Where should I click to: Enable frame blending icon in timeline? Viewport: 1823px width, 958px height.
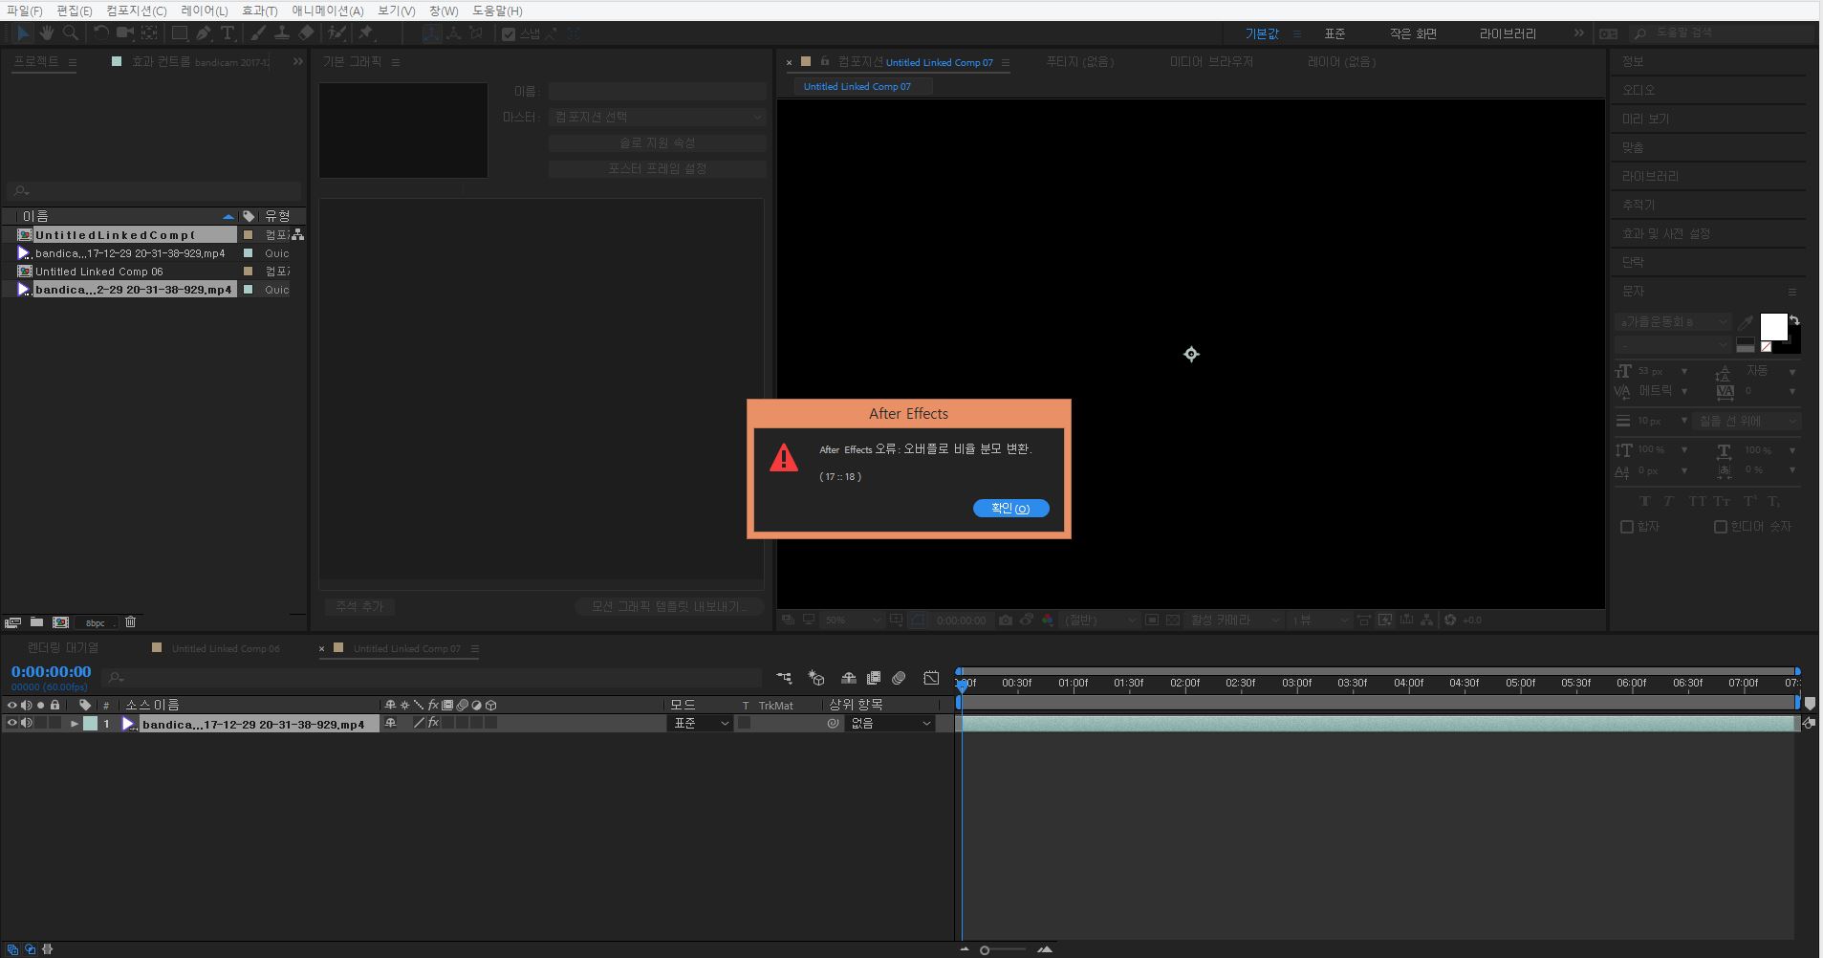[x=873, y=678]
